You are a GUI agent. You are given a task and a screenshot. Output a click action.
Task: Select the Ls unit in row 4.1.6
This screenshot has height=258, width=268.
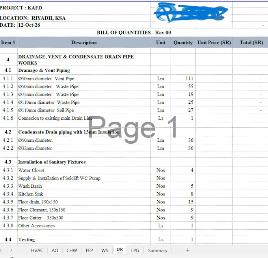click(x=161, y=118)
